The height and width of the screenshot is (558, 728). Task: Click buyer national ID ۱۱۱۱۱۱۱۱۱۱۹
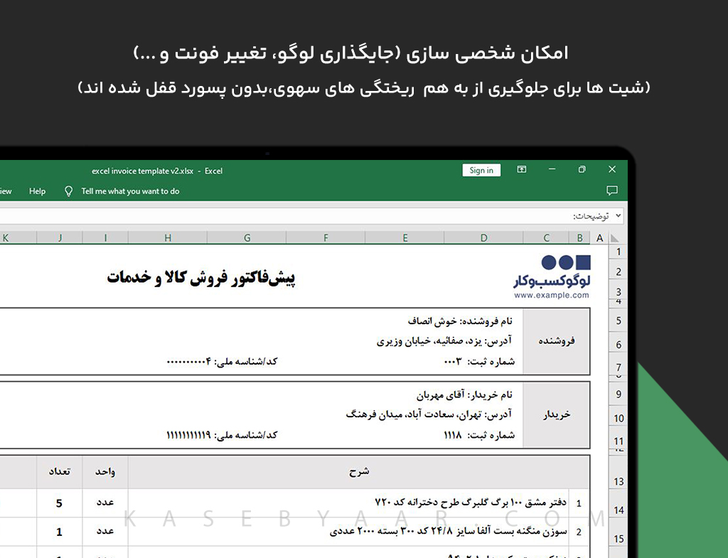click(x=222, y=435)
